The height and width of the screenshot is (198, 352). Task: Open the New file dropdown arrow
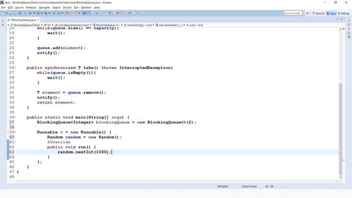[x=7, y=13]
